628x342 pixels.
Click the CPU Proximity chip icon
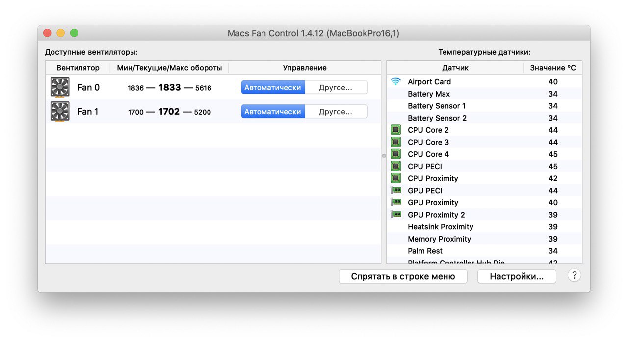(396, 178)
